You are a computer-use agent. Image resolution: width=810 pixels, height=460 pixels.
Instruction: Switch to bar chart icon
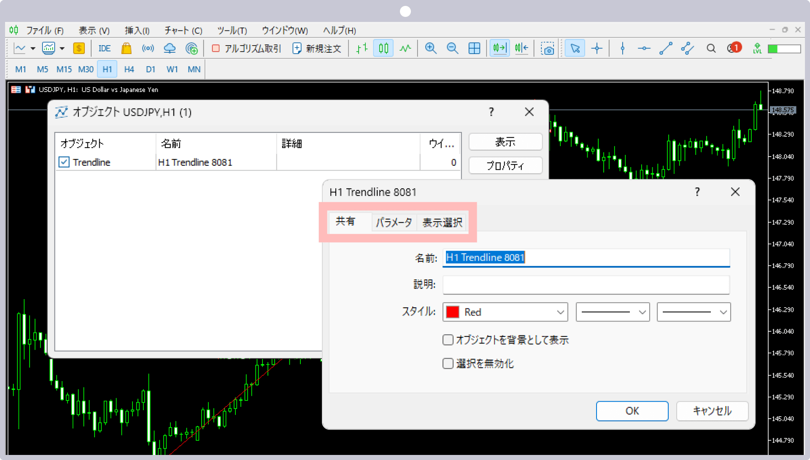(x=362, y=49)
